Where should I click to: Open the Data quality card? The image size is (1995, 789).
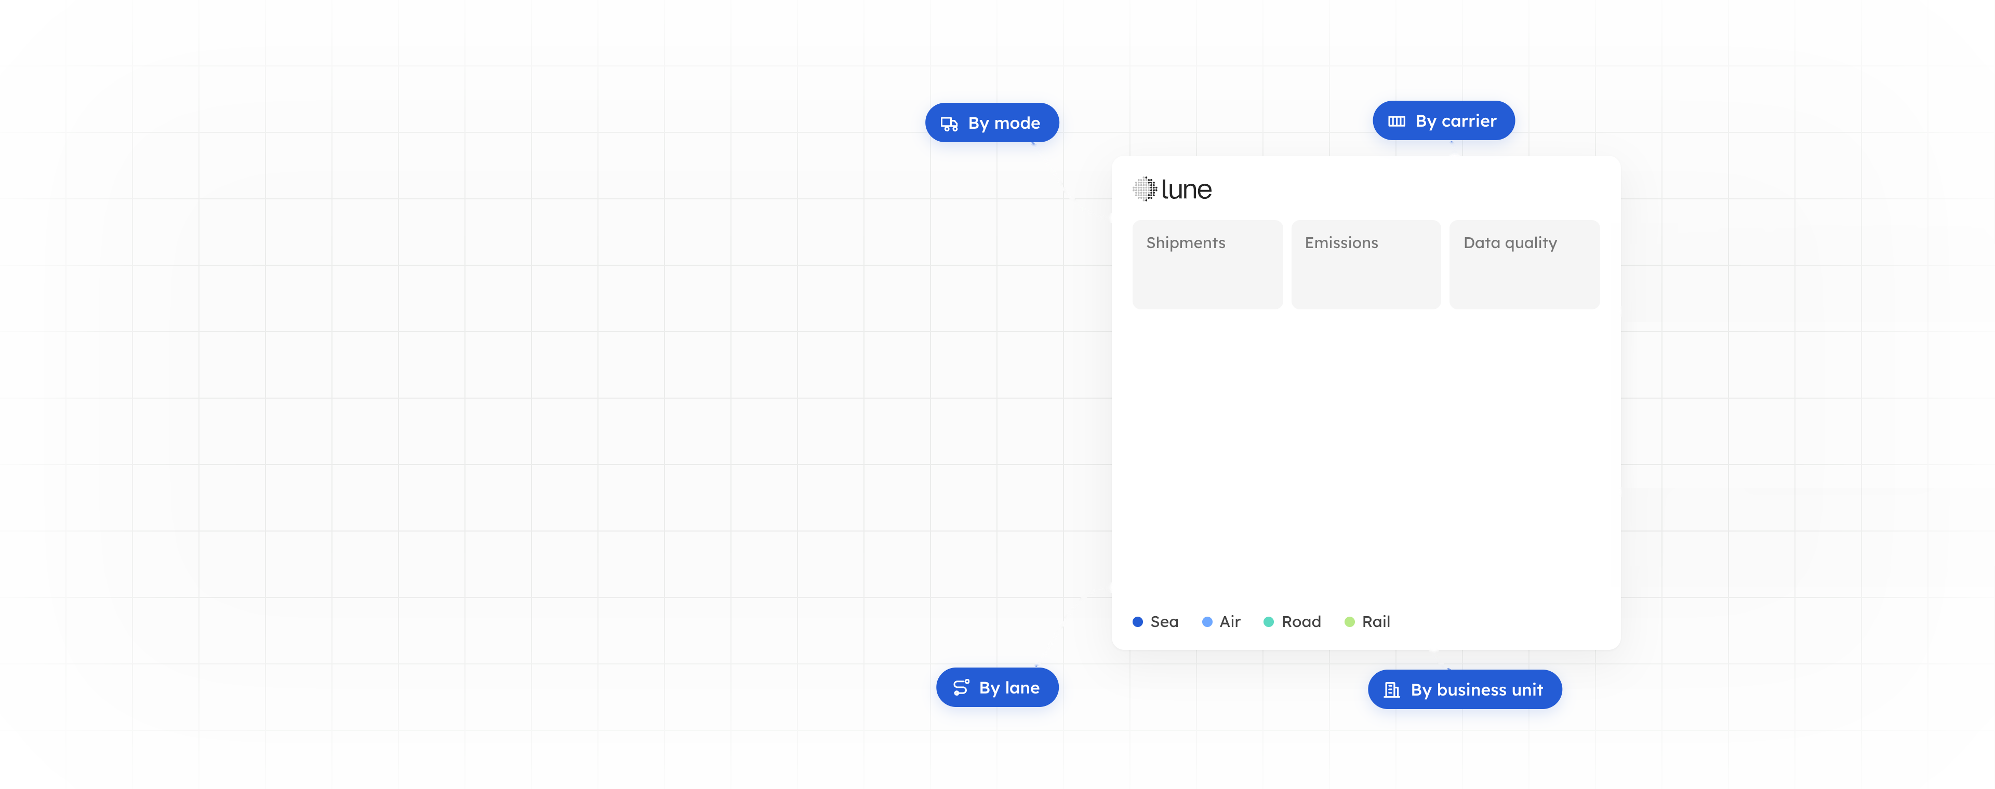pos(1524,265)
